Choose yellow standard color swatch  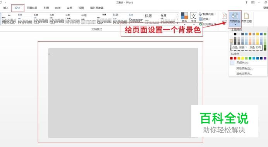pyautogui.click(x=242, y=58)
